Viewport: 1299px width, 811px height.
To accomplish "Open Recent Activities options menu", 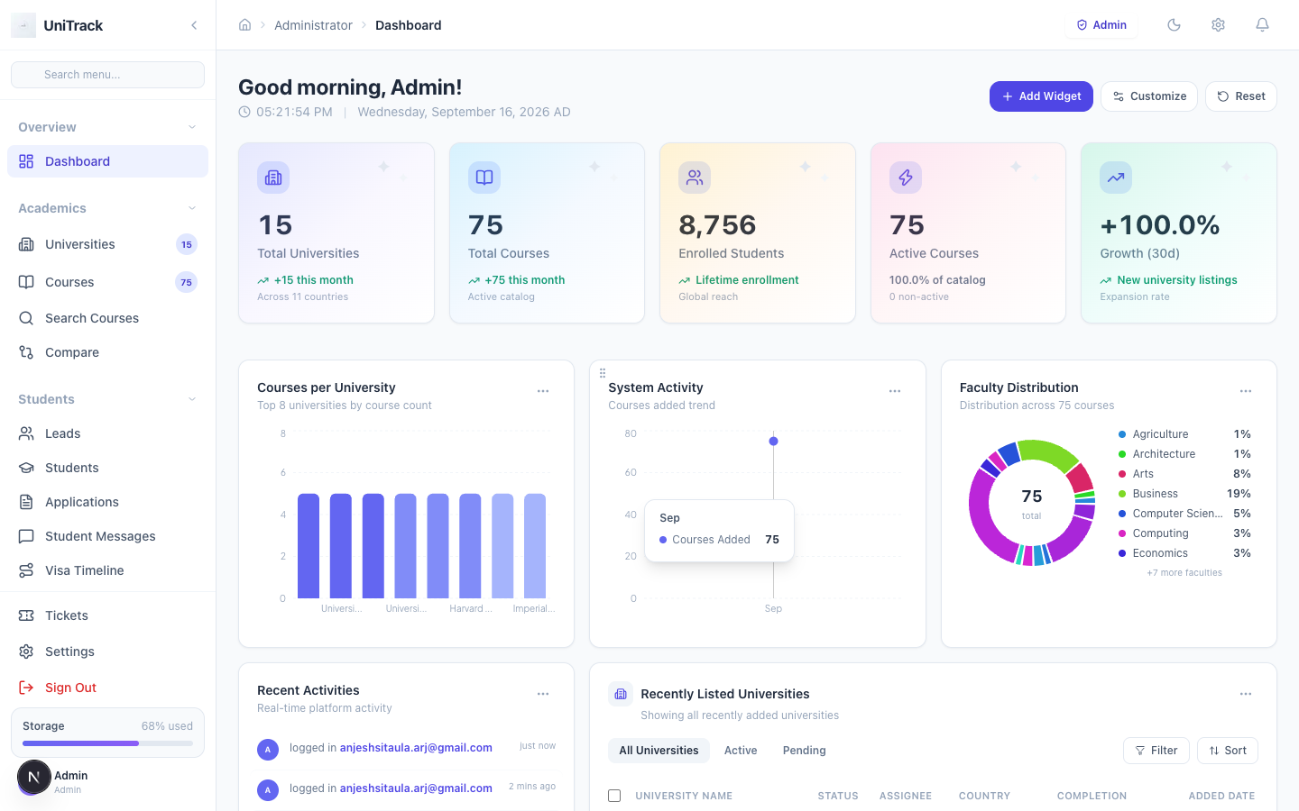I will (x=543, y=694).
